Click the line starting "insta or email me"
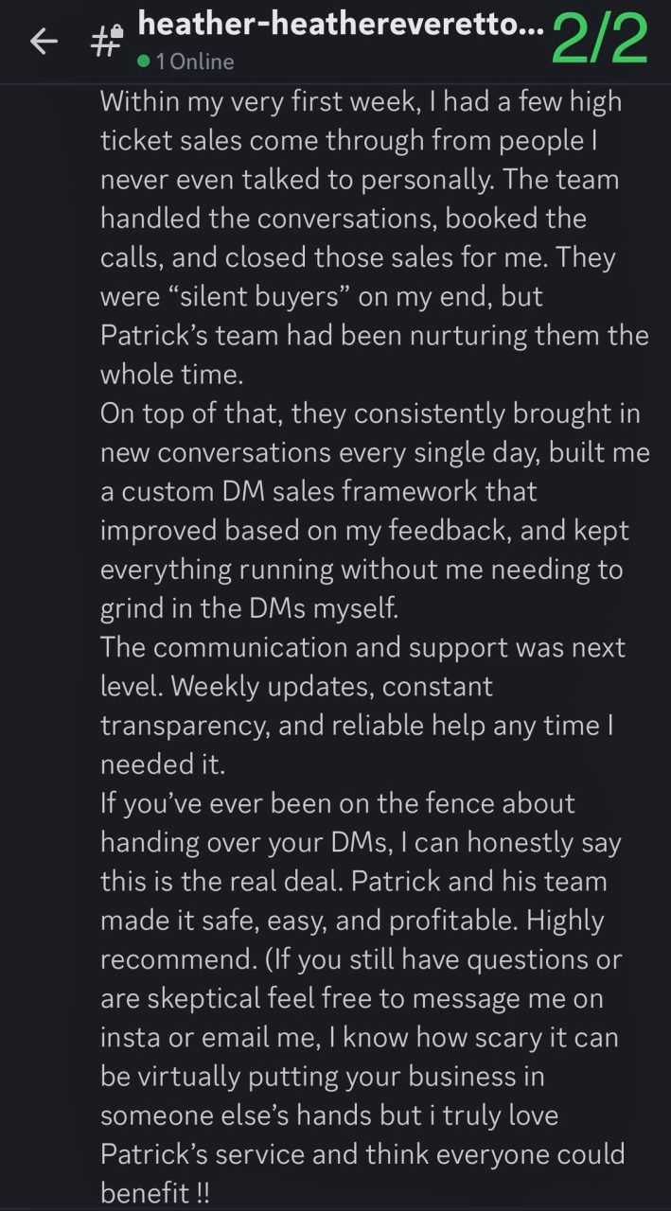This screenshot has width=671, height=1211. (359, 1038)
